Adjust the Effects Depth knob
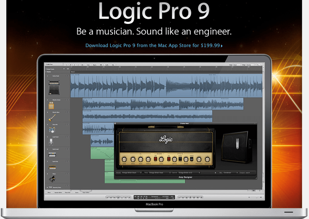The height and width of the screenshot is (219, 309). tap(175, 159)
